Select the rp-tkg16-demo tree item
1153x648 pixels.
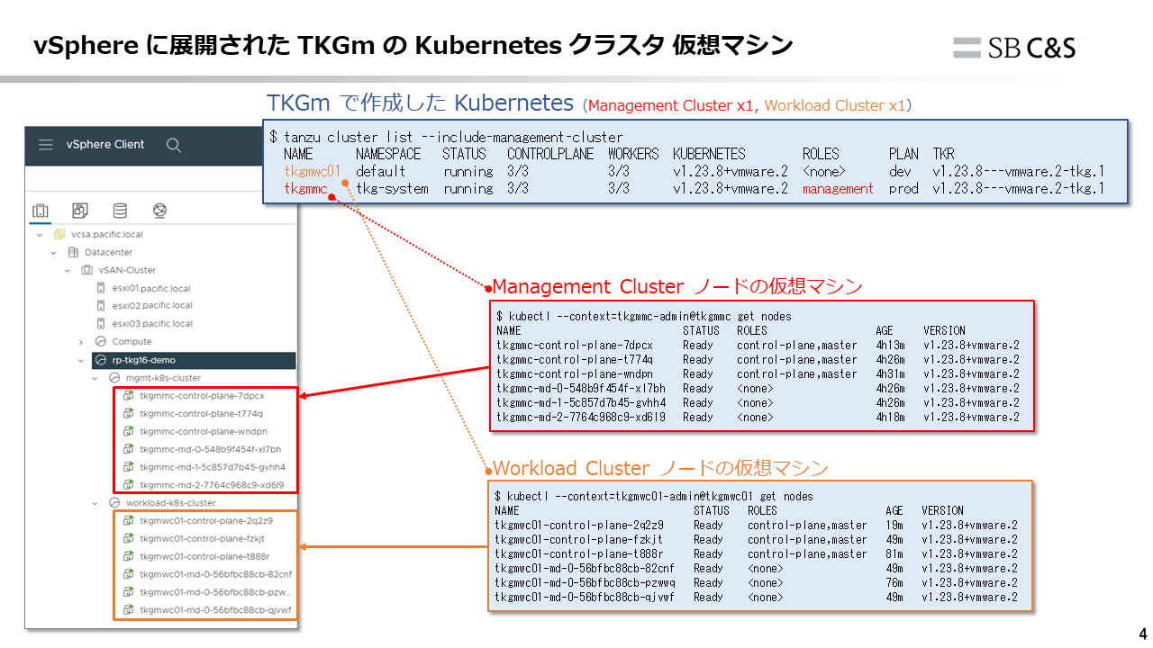pos(194,360)
